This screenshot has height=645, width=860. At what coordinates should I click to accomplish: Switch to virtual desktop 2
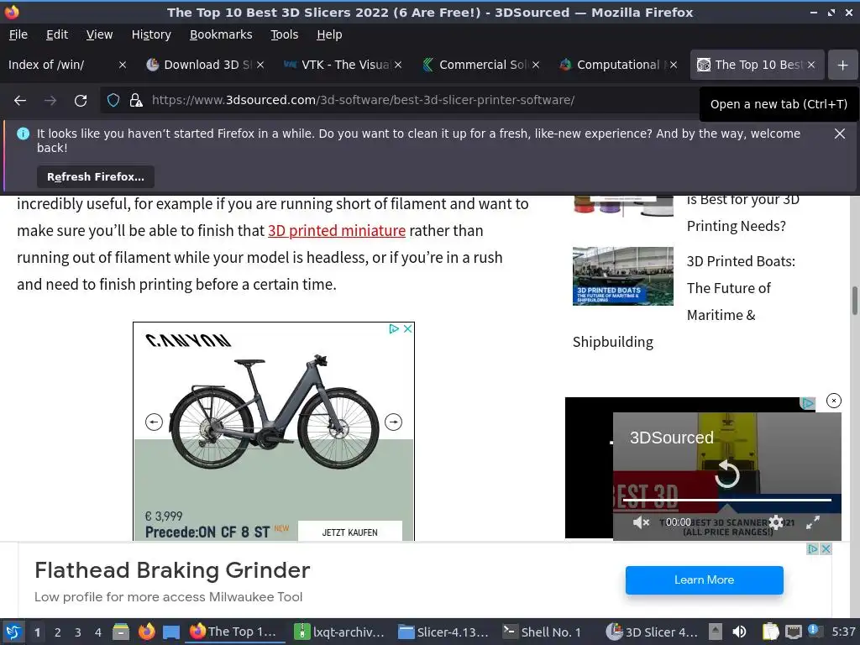[58, 632]
